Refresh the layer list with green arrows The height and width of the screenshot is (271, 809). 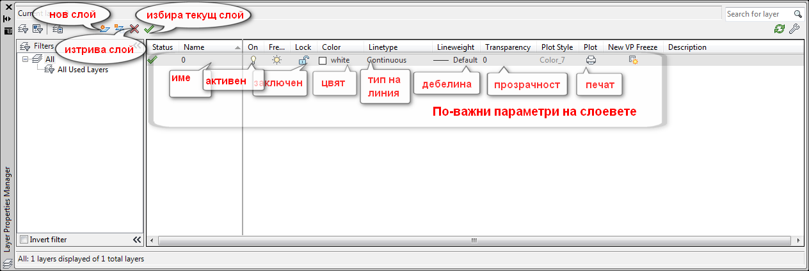[779, 29]
